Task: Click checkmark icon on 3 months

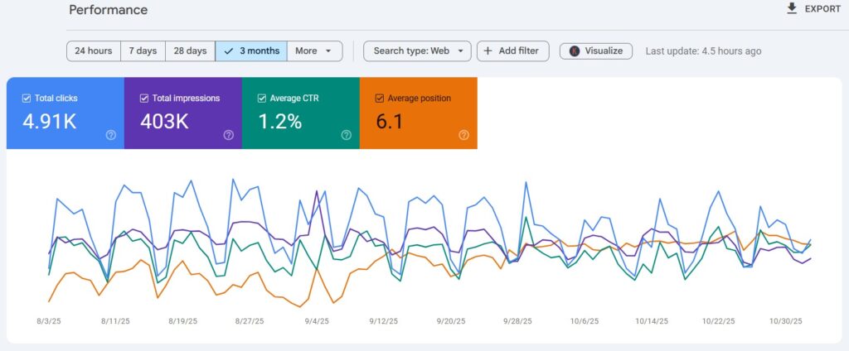Action: pyautogui.click(x=228, y=50)
